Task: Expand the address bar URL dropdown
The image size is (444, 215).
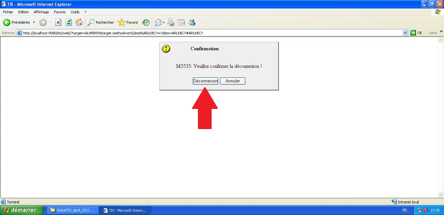Action: (405, 32)
